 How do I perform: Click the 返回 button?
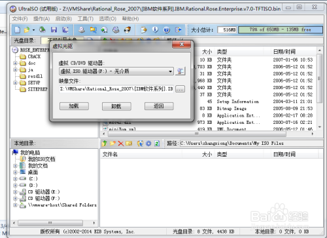pyautogui.click(x=159, y=106)
